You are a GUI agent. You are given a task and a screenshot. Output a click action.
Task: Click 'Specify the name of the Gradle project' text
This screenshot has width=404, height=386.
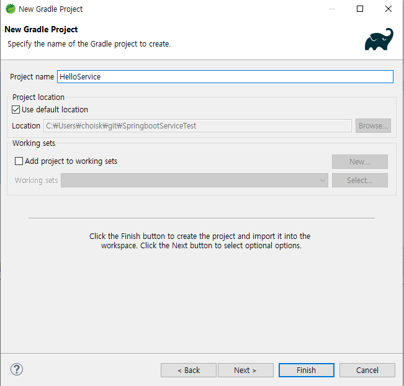[x=89, y=44]
